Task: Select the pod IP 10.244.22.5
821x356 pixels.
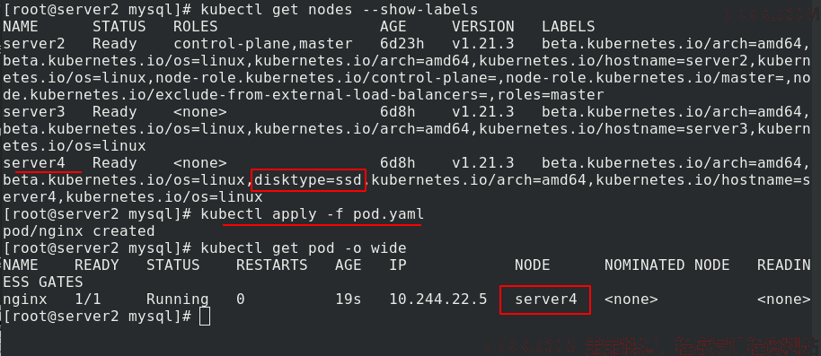Action: (437, 300)
